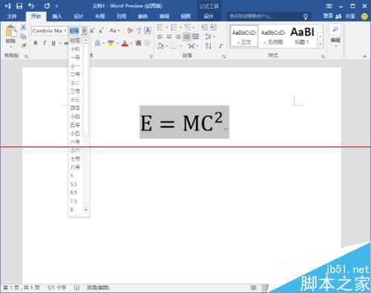This screenshot has width=371, height=293.
Task: Undo the last action from title bar
Action: (31, 6)
